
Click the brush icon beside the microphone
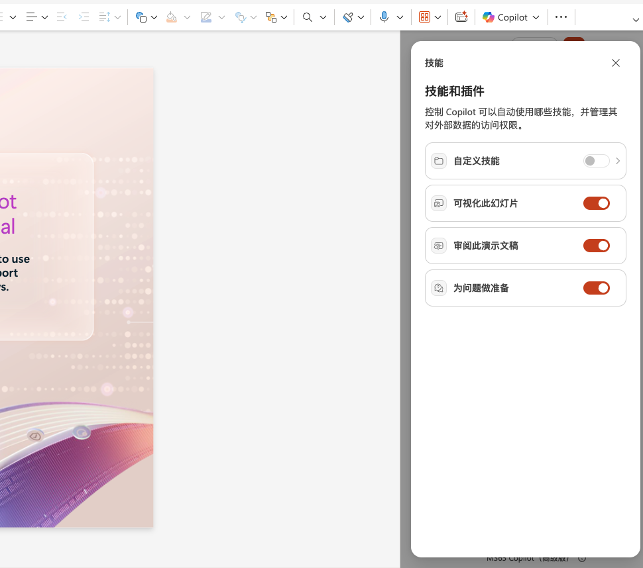tap(348, 17)
